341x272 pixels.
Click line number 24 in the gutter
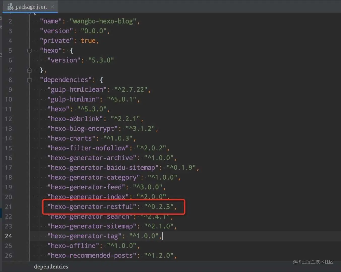coord(8,236)
